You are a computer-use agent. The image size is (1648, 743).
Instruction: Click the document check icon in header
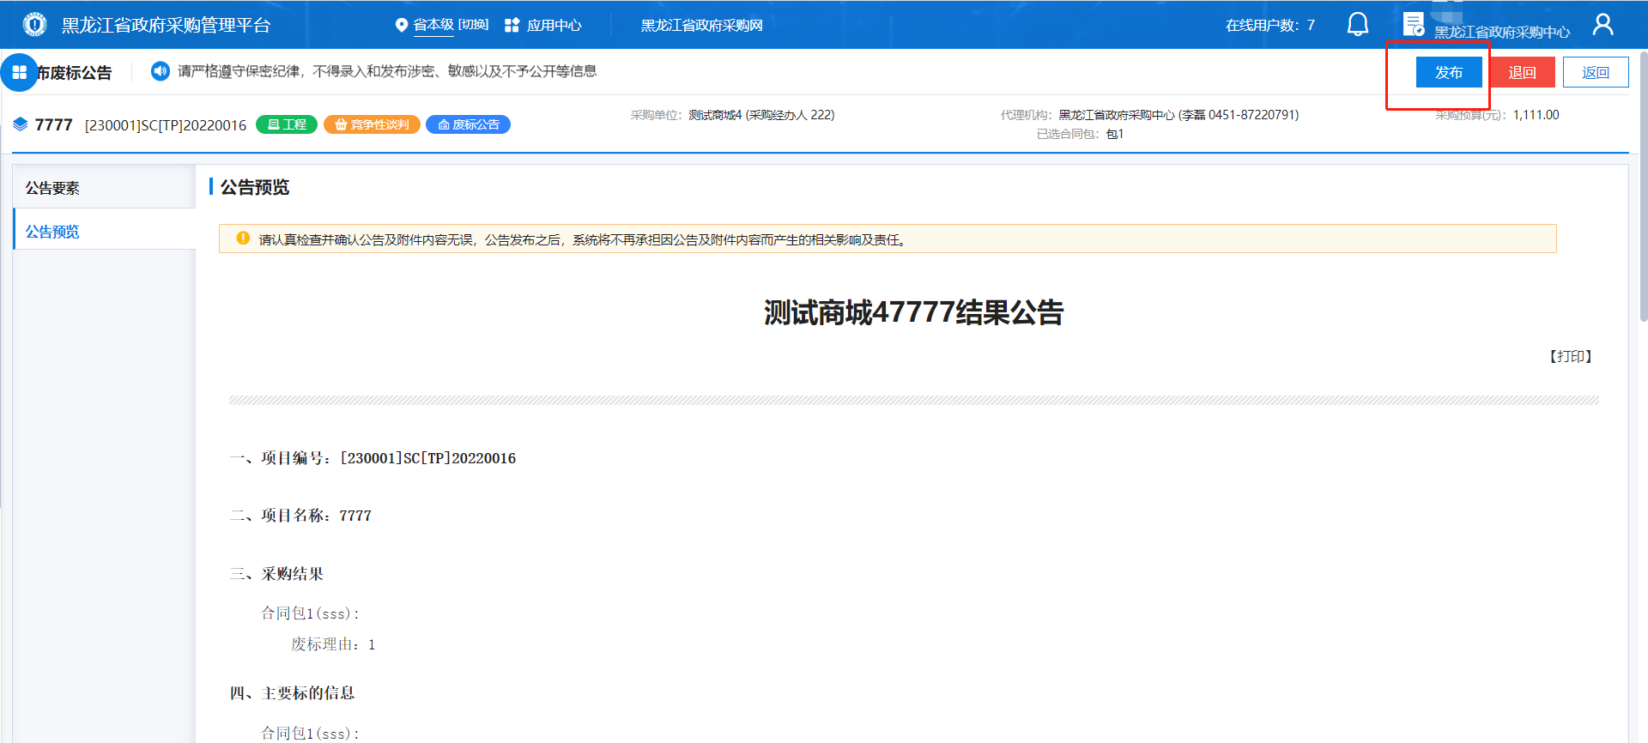1414,24
